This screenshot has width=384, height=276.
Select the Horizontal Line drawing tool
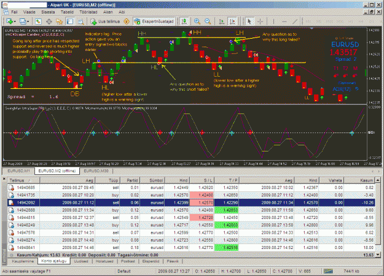[284, 21]
